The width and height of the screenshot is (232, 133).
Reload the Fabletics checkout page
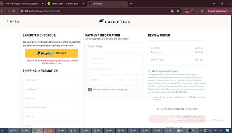coord(14,11)
